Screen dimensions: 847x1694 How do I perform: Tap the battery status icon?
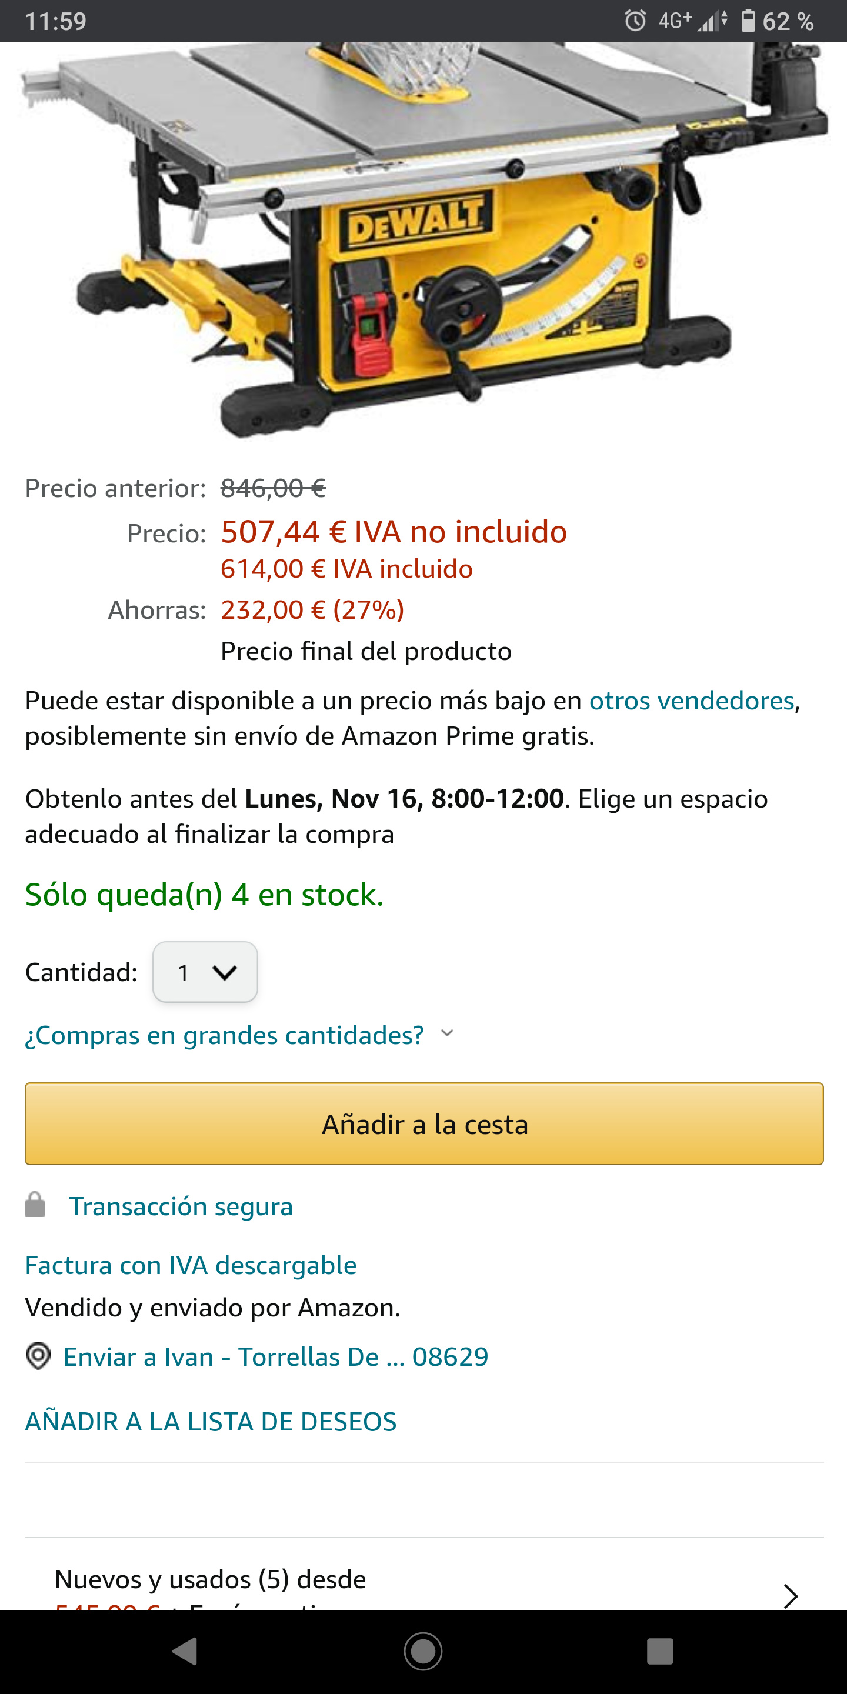(x=748, y=21)
